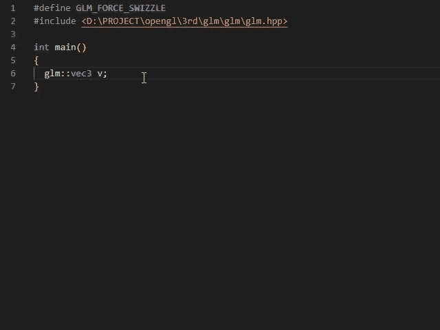Open the glm.hpp include path link
Image resolution: width=440 pixels, height=330 pixels.
pyautogui.click(x=184, y=21)
